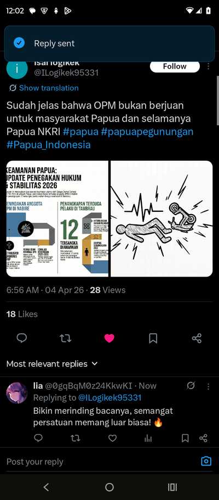Open more options on lia's reply
The width and height of the screenshot is (219, 500).
tap(209, 386)
